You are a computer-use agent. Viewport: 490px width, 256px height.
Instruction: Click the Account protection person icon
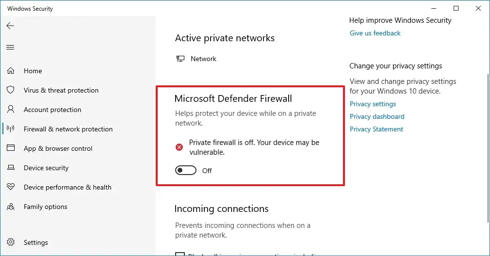[11, 110]
